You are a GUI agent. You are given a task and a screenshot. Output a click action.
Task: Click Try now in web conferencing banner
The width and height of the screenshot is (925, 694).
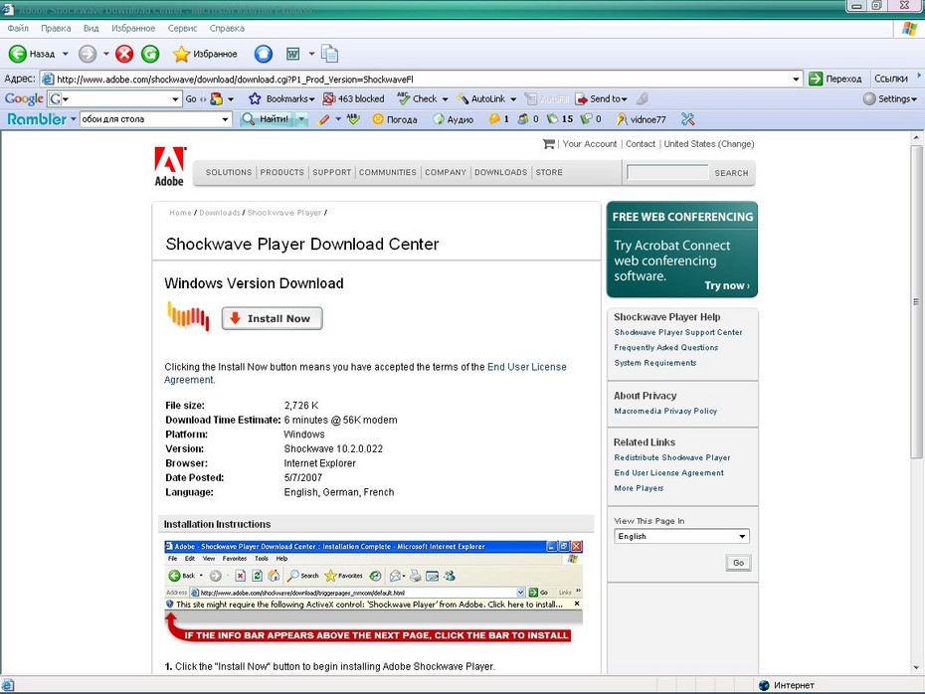[x=727, y=285]
